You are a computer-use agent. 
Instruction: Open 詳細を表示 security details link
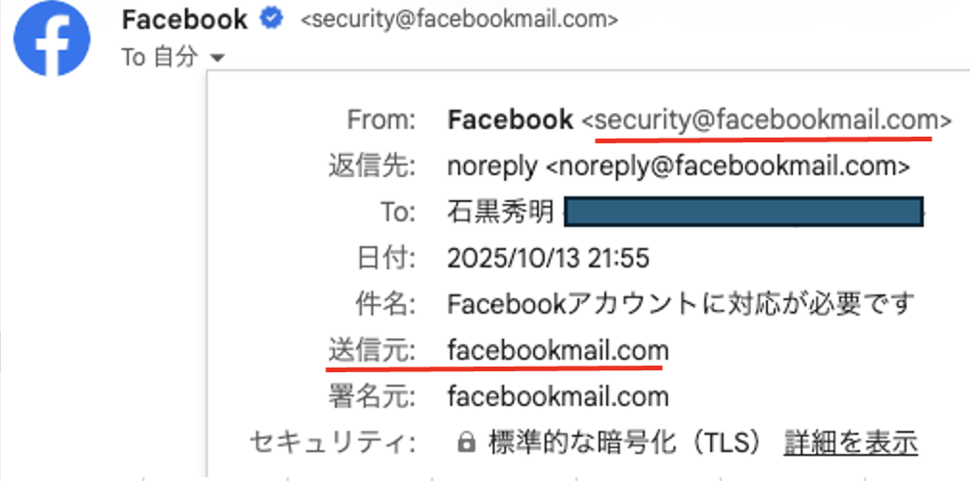(x=851, y=443)
